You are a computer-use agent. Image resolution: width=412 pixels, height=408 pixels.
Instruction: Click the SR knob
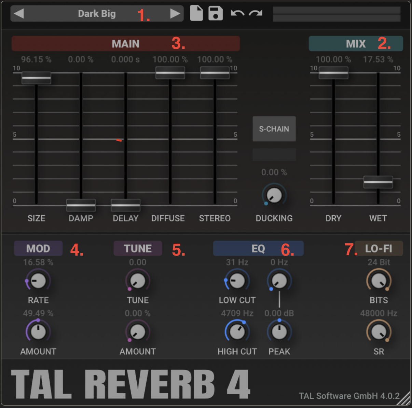379,332
